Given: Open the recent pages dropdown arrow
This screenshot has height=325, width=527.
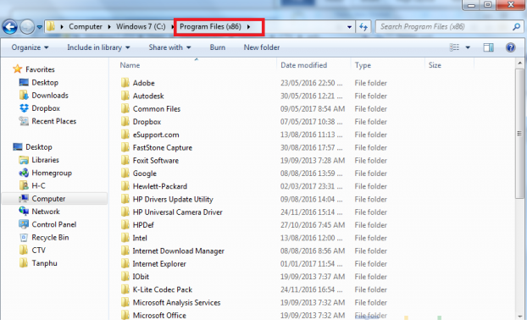Looking at the screenshot, I should pos(39,27).
